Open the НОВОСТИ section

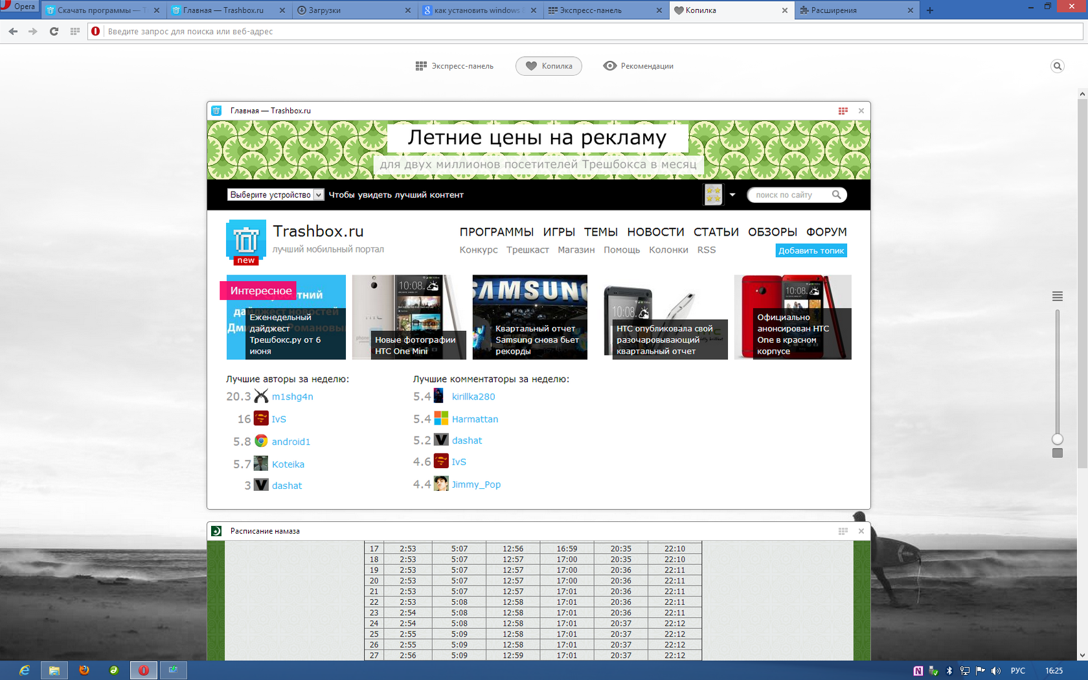[655, 232]
